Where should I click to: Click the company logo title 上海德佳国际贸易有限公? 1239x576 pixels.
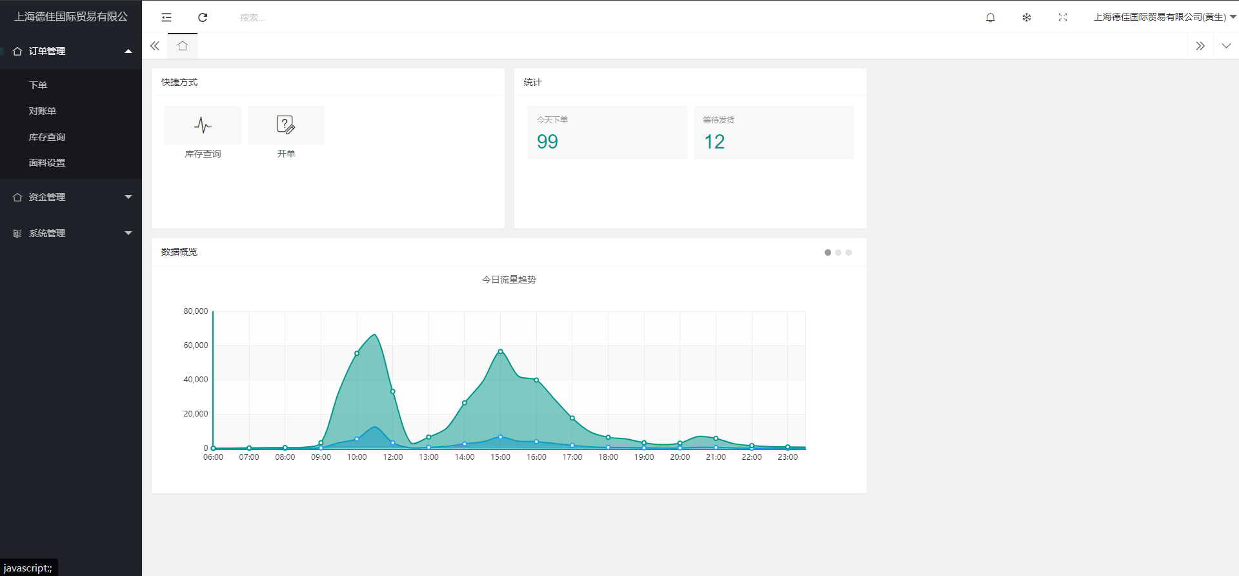pos(71,17)
